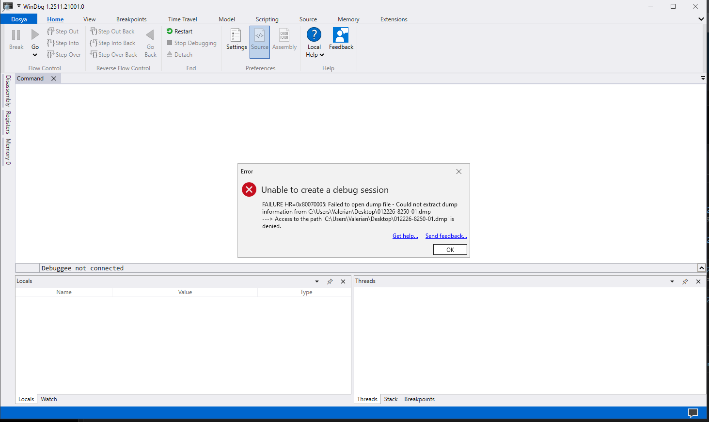Click the Name column header in Locals

click(64, 292)
